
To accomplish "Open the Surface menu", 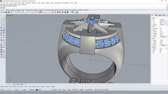I will (15, 3).
